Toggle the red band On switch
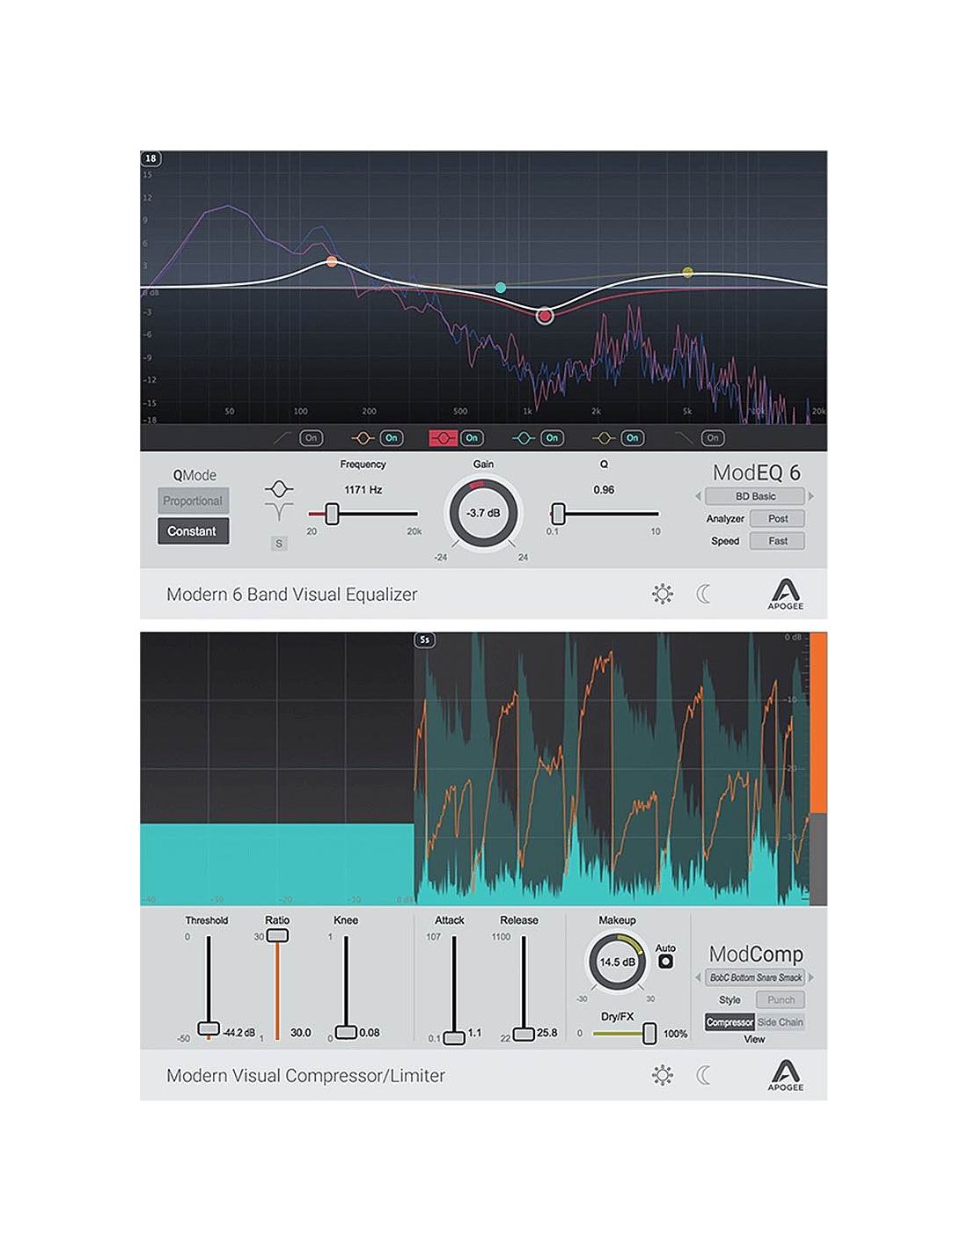The height and width of the screenshot is (1251, 968). [x=472, y=437]
